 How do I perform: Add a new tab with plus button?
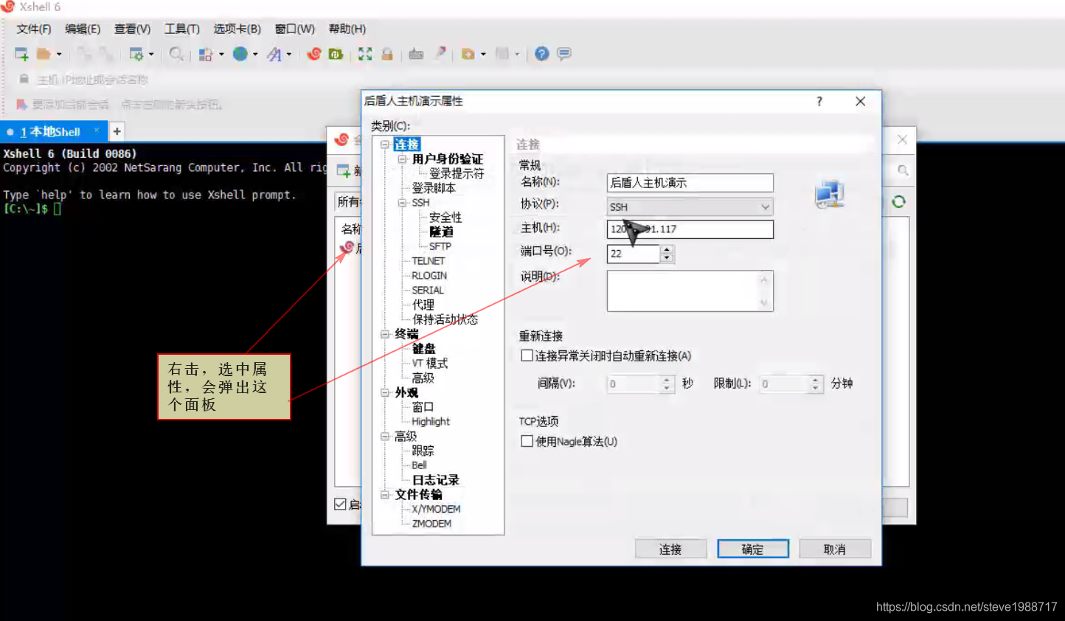(x=117, y=131)
